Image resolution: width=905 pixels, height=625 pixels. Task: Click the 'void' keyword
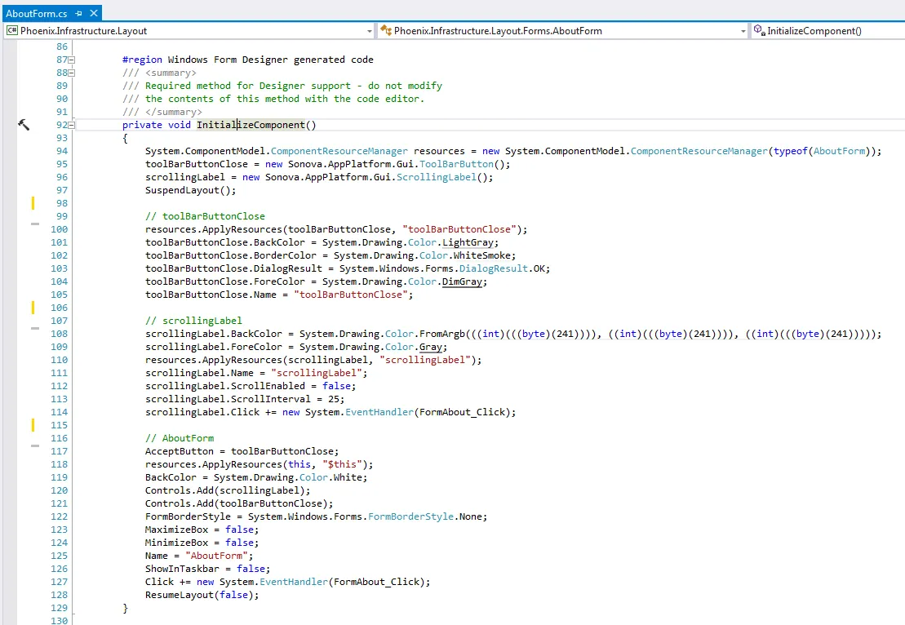tap(179, 125)
